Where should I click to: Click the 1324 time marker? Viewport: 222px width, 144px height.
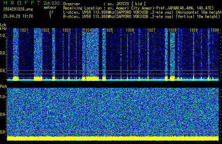[88, 30]
